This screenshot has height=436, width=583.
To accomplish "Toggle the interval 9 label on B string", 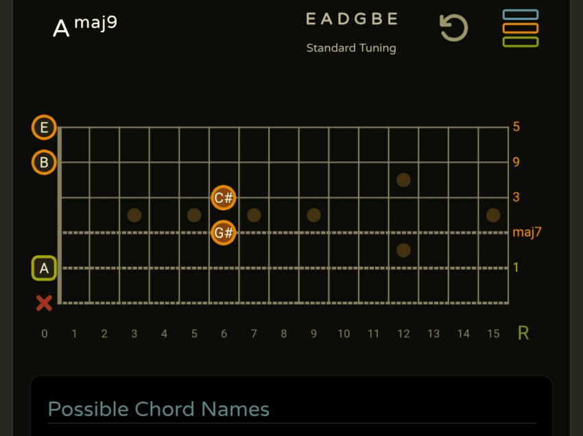I will (516, 162).
